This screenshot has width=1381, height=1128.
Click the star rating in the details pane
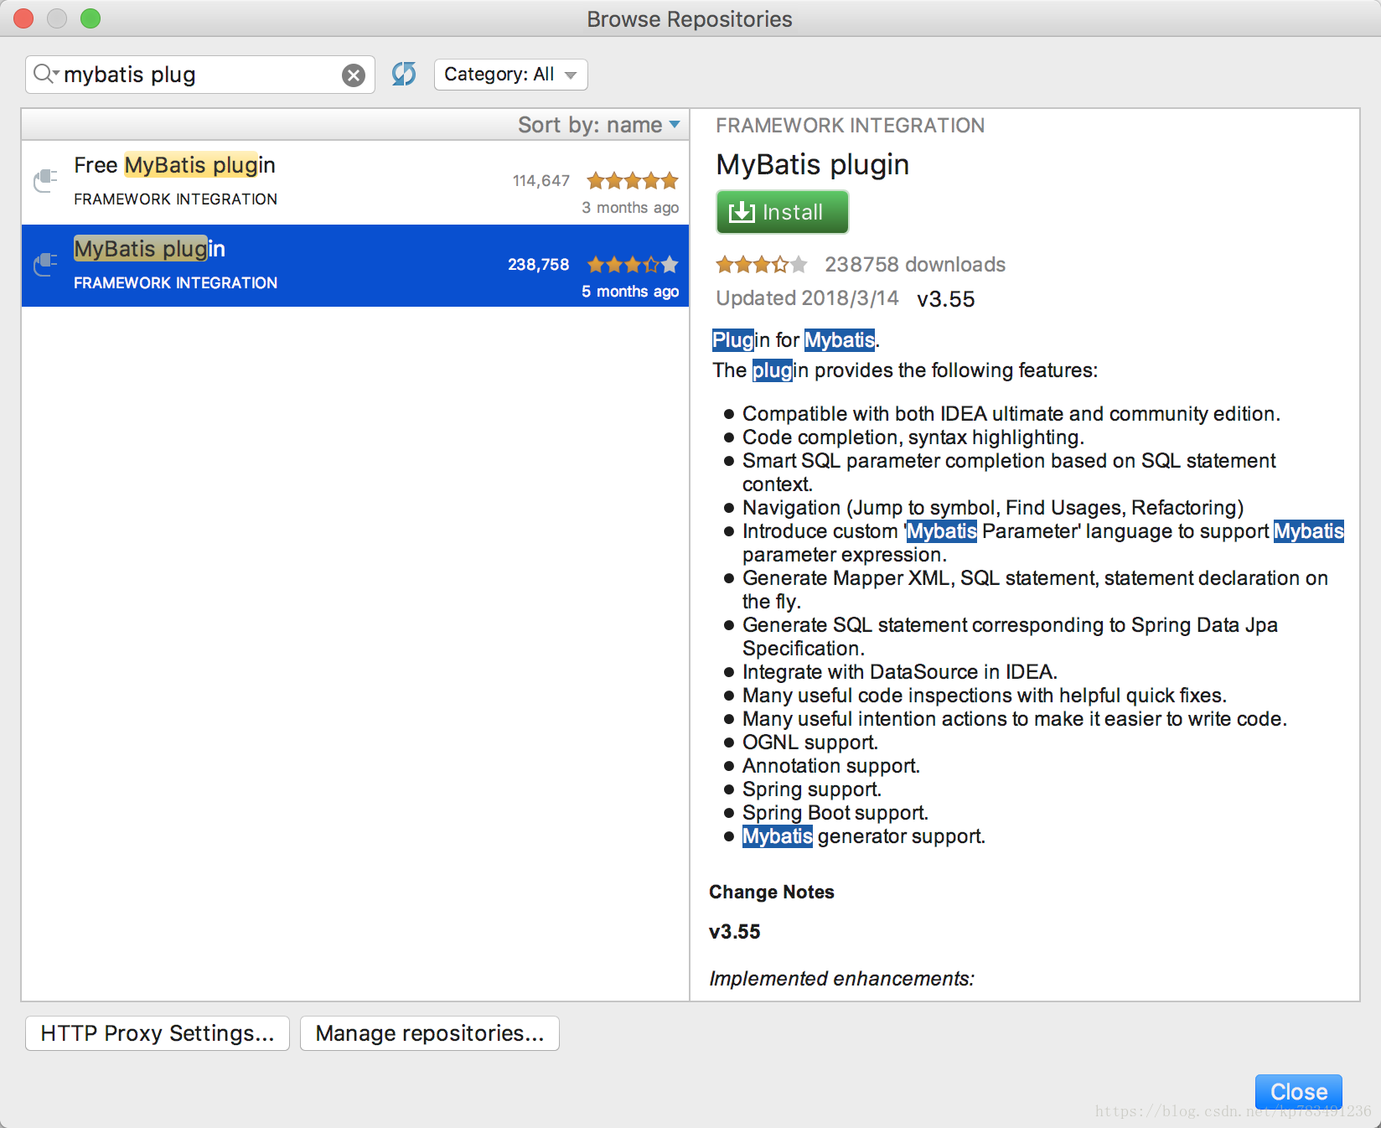(762, 265)
